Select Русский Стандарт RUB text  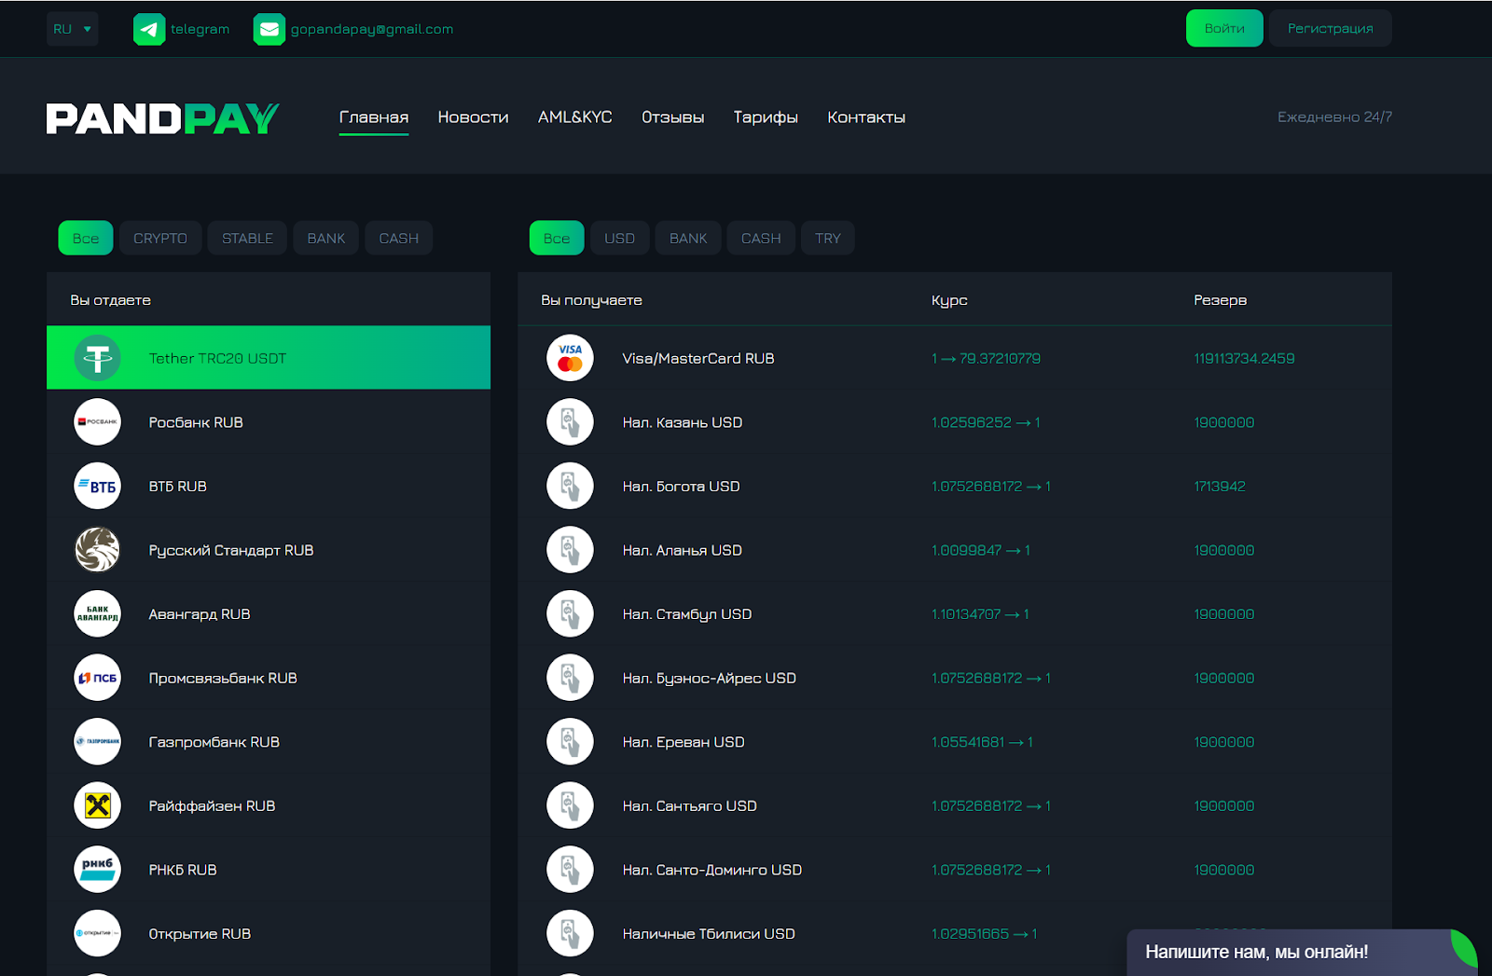click(x=231, y=550)
